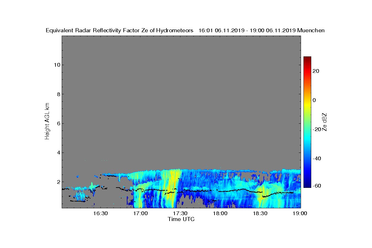Click the 'Height AGL km' axis label
Viewport: 372px width, 248px height.
(x=47, y=122)
